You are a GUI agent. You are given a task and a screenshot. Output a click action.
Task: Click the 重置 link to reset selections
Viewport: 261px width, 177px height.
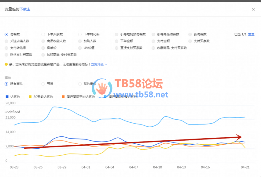coord(251,34)
